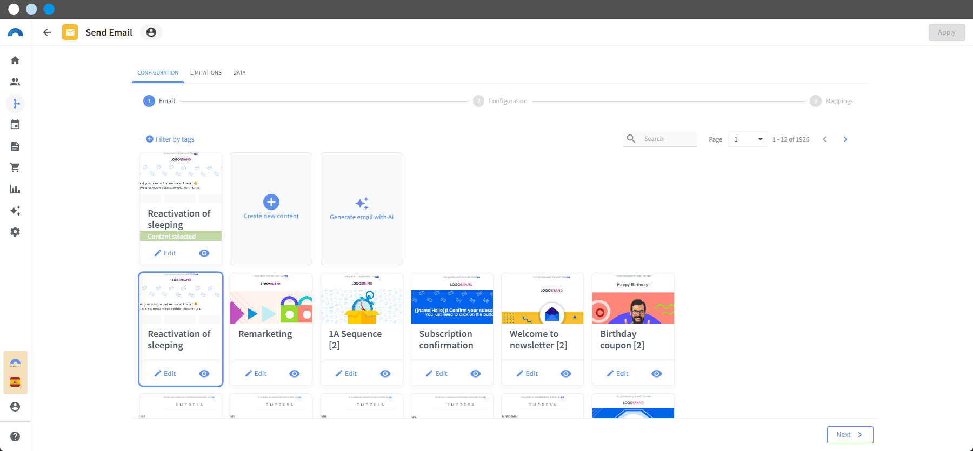Switch to the Data tab

[x=239, y=73]
